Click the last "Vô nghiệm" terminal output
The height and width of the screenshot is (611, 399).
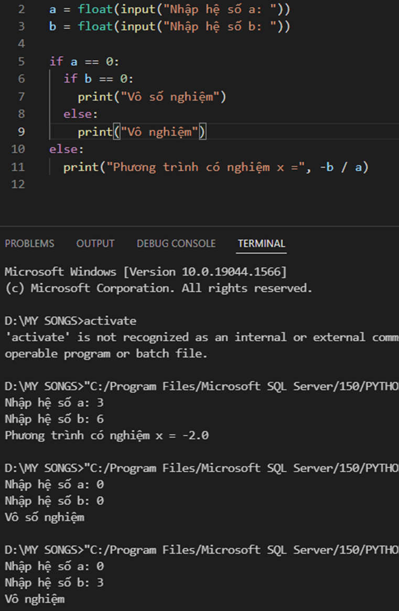pyautogui.click(x=35, y=599)
